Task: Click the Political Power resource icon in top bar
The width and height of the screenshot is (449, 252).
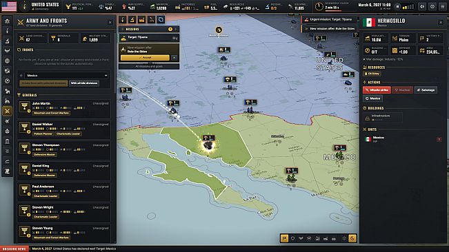Action: [68, 7]
